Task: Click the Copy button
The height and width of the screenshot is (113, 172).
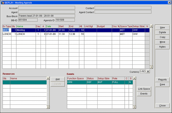Action: click(x=162, y=37)
